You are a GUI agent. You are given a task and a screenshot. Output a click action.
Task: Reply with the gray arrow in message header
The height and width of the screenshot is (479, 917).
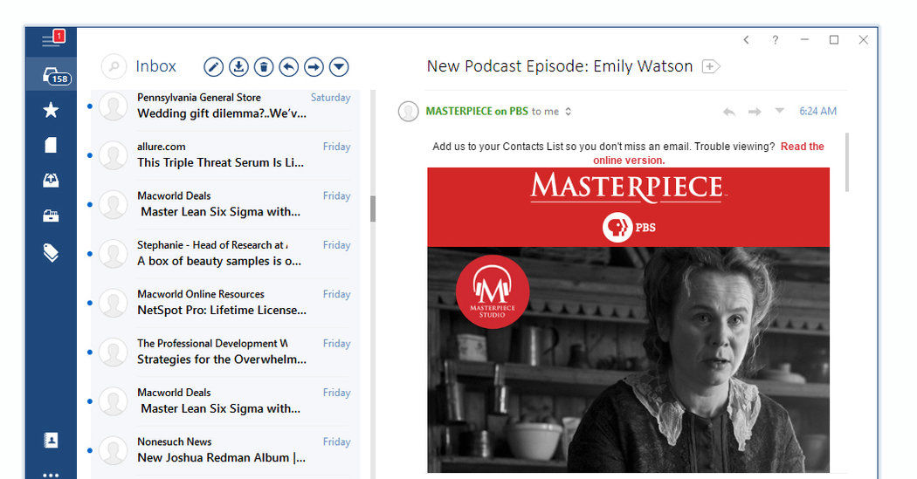pos(728,111)
